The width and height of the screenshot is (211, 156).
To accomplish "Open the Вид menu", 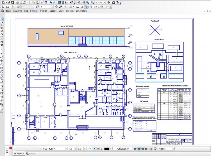I will coord(26,11).
